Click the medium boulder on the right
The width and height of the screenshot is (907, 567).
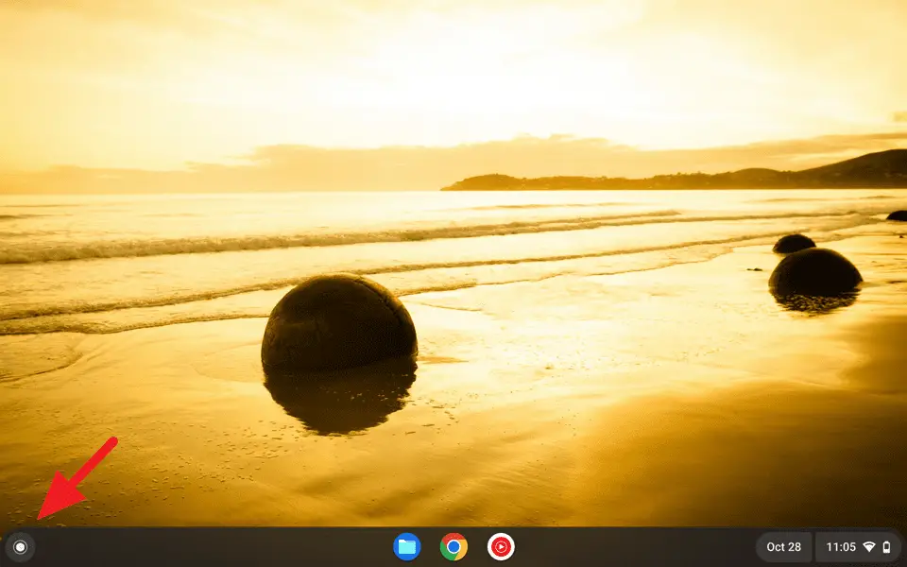click(814, 272)
